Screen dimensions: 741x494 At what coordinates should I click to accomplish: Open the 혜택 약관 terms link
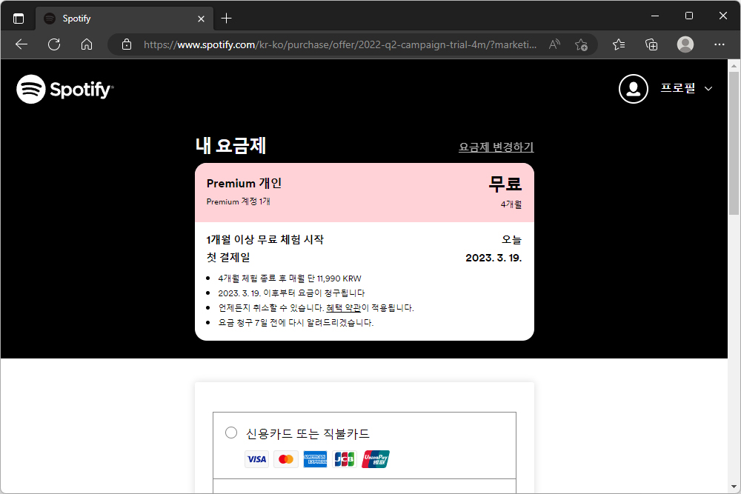[x=344, y=308]
